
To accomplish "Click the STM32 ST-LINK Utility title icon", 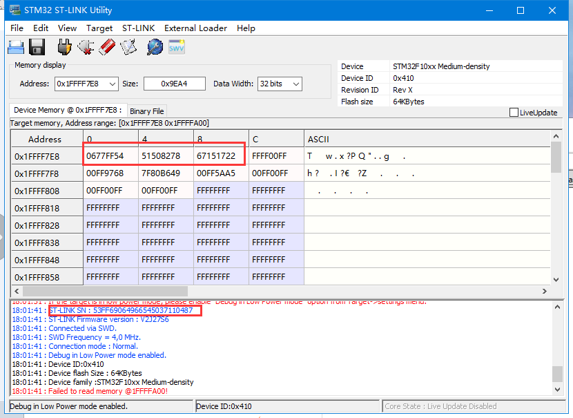I will [14, 10].
